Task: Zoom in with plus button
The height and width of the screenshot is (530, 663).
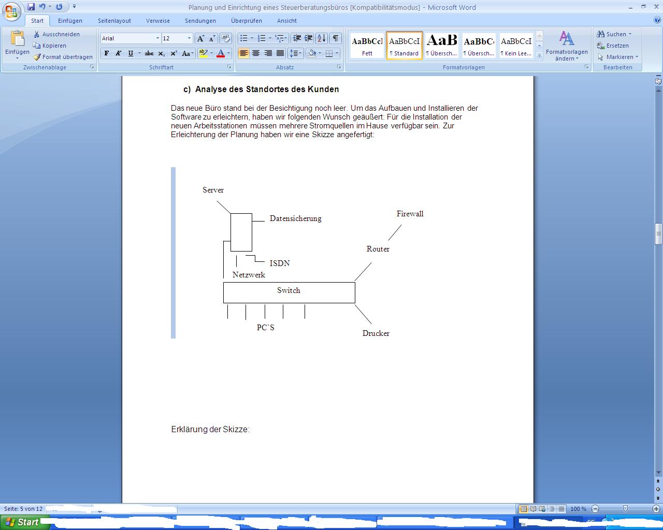Action: point(656,509)
